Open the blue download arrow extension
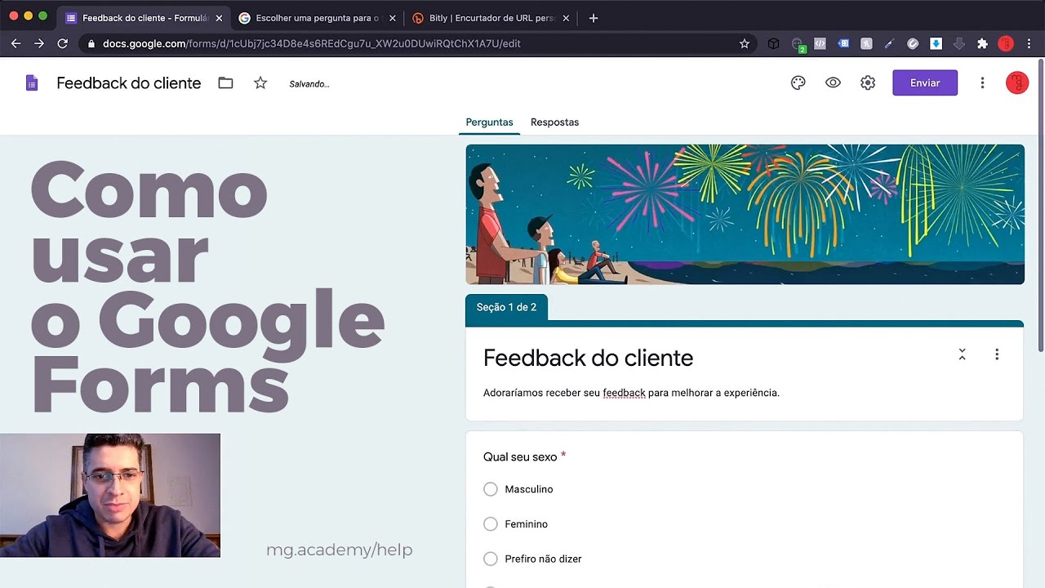1045x588 pixels. tap(936, 43)
